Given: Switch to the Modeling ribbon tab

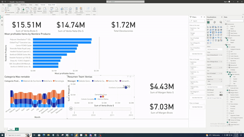Looking at the screenshot, I should pos(23,5).
